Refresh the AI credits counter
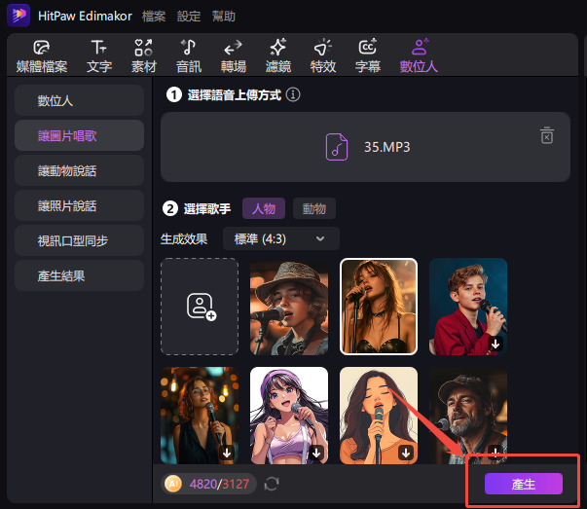587x509 pixels. 272,484
